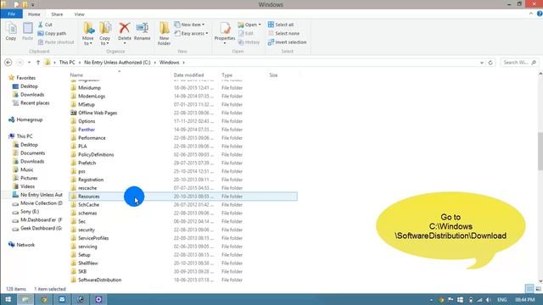This screenshot has width=543, height=305.
Task: Select the SoftwareDistribution folder
Action: 100,280
